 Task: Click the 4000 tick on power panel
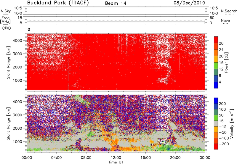(x=17, y=40)
